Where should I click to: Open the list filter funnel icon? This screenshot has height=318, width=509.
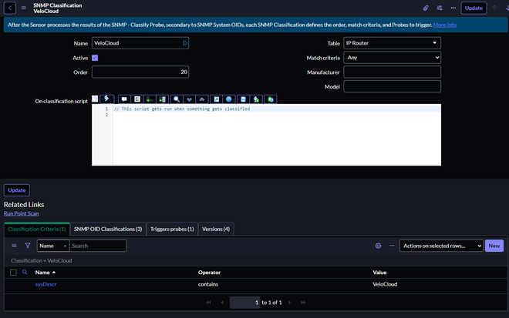[x=28, y=246]
